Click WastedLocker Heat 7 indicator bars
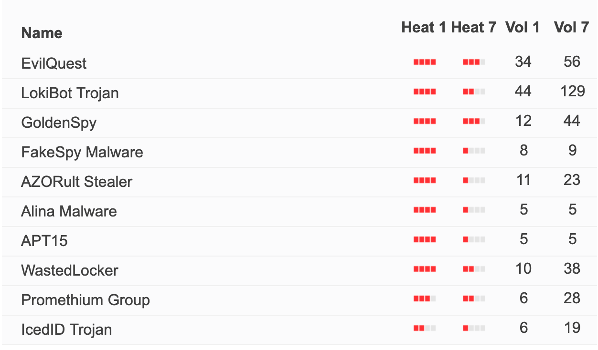Viewport: 598px width, 350px height. pos(474,269)
